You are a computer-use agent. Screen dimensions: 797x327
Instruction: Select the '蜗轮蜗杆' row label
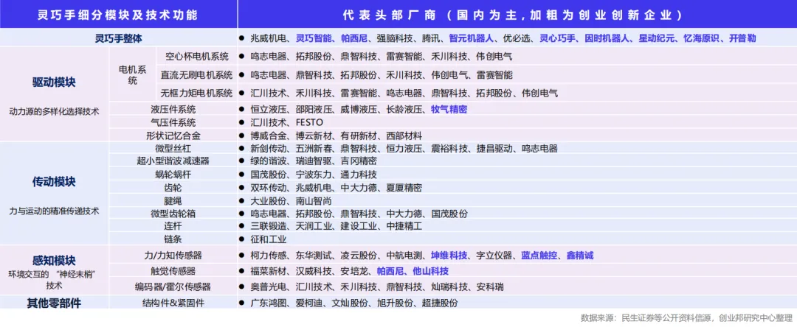coord(173,175)
